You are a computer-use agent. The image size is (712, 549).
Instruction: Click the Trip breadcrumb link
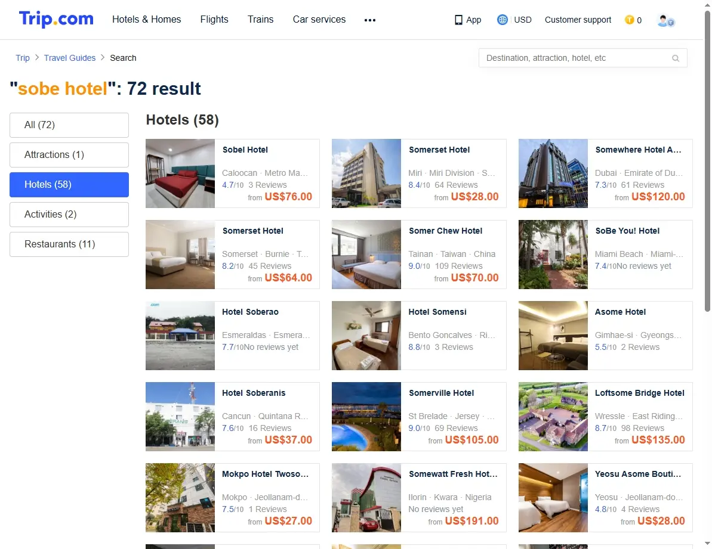[x=23, y=58]
